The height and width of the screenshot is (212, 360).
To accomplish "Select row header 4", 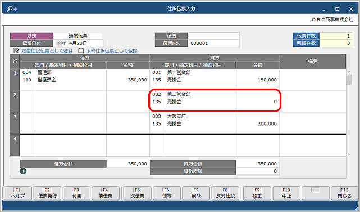I will [15, 145].
